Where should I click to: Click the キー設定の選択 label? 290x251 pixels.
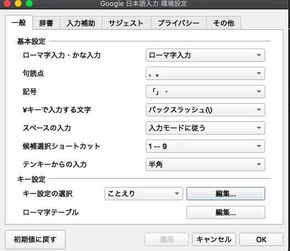pyautogui.click(x=47, y=194)
